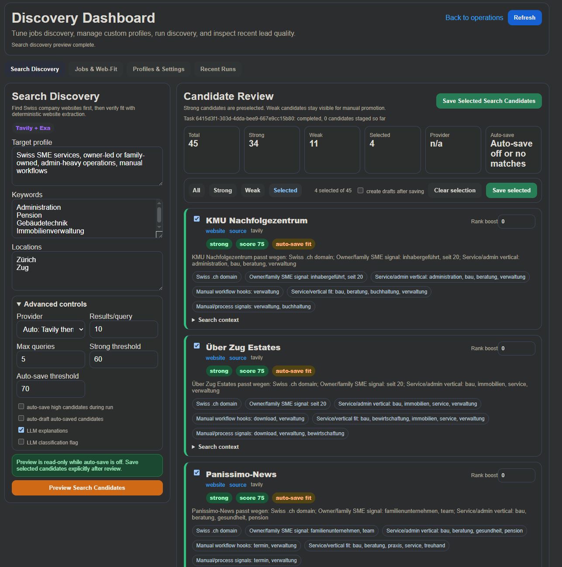Screen dimensions: 562x567
Task: Collapse the Advanced controls section
Action: (52, 304)
